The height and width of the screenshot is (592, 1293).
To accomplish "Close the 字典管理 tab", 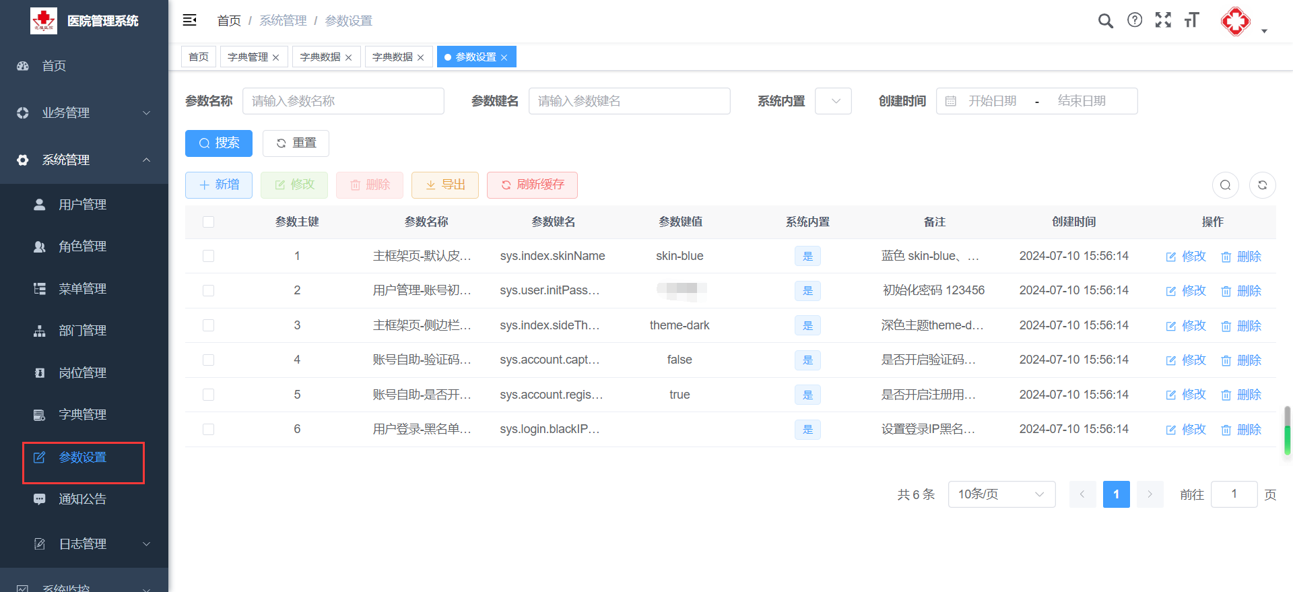I will (276, 58).
